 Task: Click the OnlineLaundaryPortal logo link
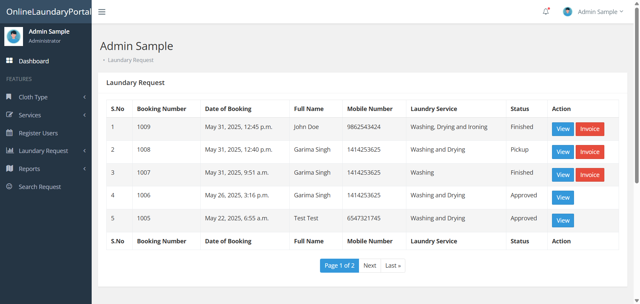(x=49, y=12)
